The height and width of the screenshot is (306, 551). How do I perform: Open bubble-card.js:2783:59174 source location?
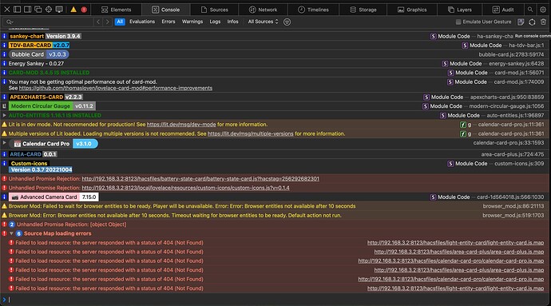tap(511, 54)
